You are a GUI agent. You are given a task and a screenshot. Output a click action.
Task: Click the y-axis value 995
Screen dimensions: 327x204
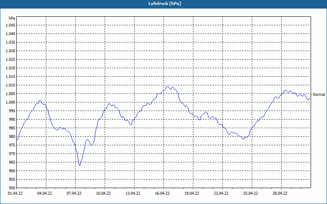pos(12,111)
